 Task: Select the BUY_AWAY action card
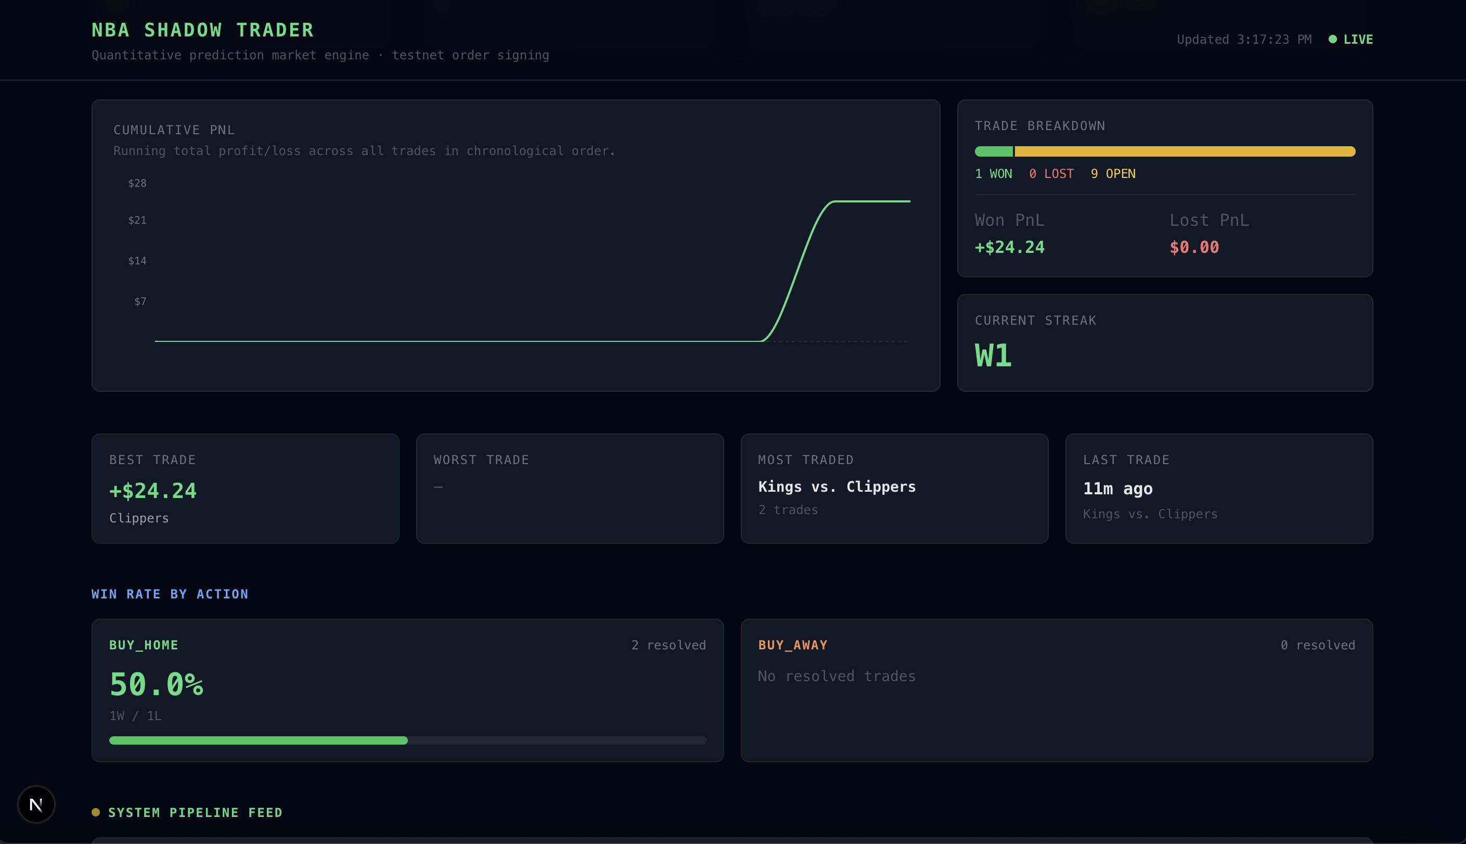pos(1057,690)
